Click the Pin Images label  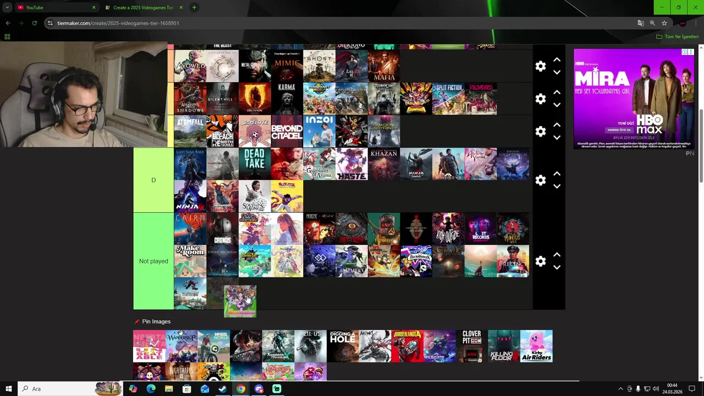156,321
